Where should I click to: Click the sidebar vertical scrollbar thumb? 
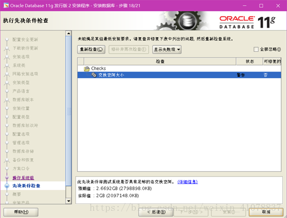[x=68, y=111]
